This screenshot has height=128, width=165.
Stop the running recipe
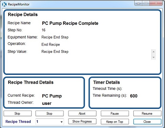49,114
